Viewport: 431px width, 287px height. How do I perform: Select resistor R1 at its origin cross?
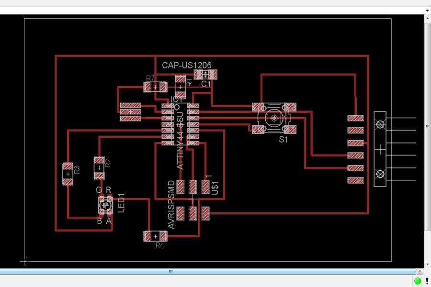180,88
